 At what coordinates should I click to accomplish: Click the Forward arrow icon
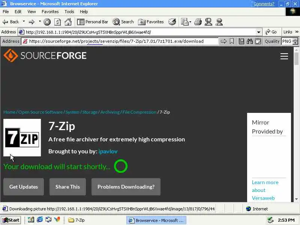tap(31, 22)
